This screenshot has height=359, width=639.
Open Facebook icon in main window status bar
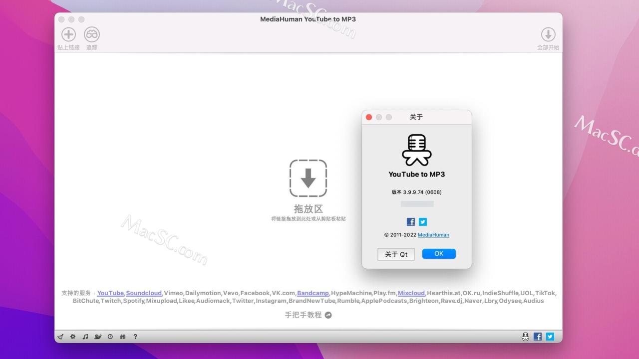pyautogui.click(x=538, y=337)
